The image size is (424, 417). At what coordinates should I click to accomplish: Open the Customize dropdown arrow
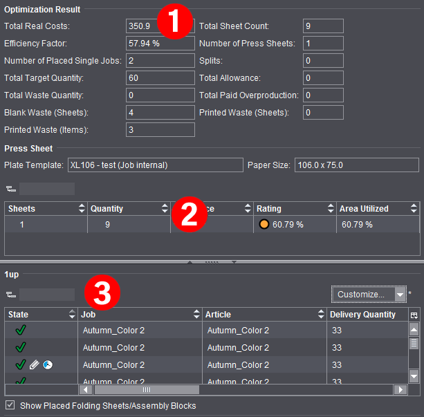point(399,295)
